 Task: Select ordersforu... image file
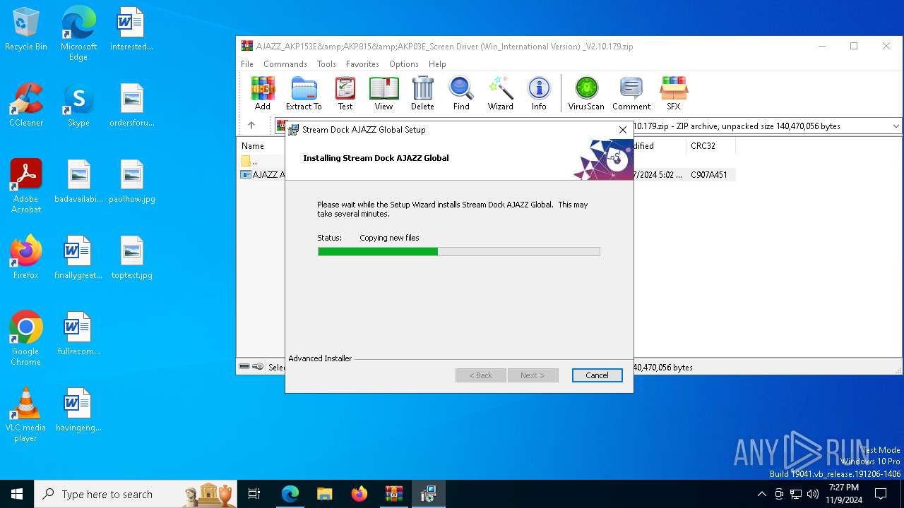coord(131,106)
